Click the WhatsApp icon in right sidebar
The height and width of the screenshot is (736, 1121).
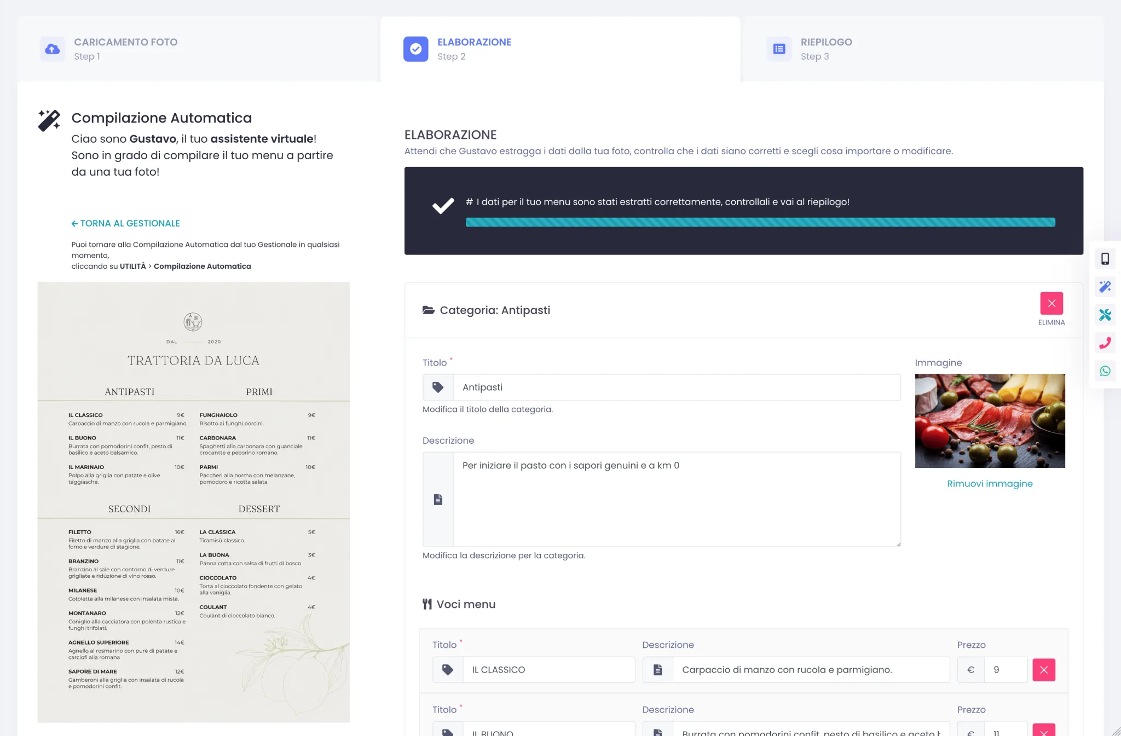tap(1105, 371)
